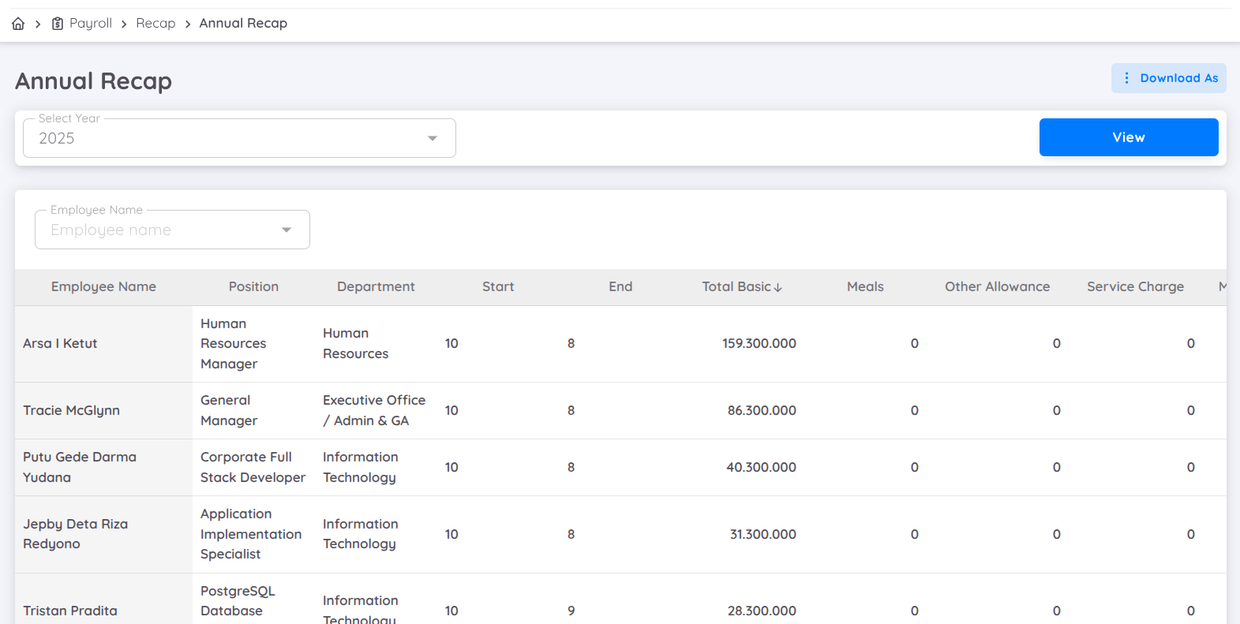Click the Meals column header

(x=865, y=287)
